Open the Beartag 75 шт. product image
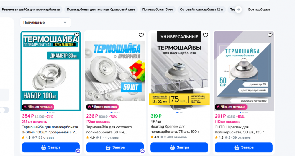 point(179,71)
